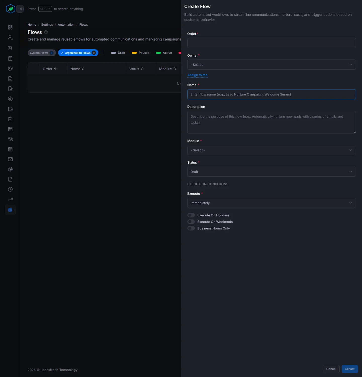The width and height of the screenshot is (362, 377).
Task: Click the green leaf app logo
Action: [x=10, y=9]
